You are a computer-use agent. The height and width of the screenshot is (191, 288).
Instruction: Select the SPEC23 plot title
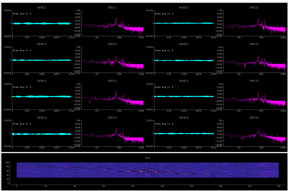[254, 81]
